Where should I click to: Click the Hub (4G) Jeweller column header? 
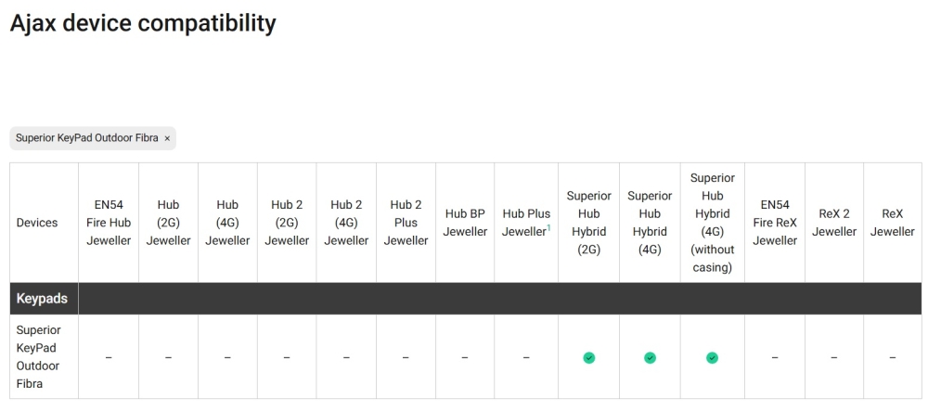[227, 223]
